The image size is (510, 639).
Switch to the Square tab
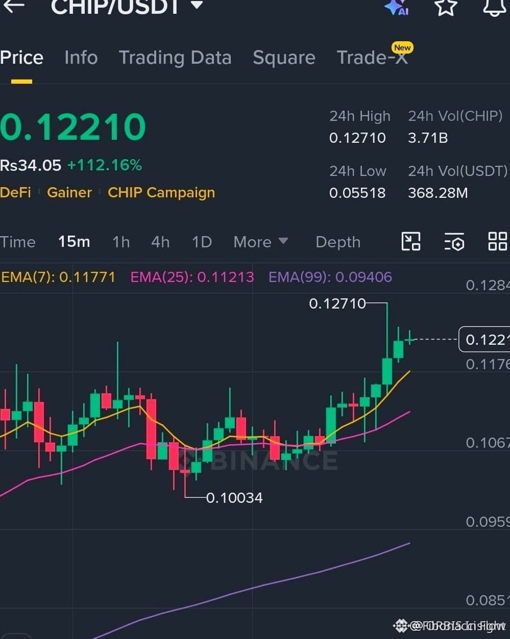coord(284,58)
